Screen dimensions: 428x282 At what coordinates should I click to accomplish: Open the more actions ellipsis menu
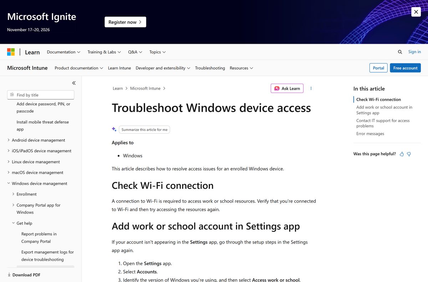(x=311, y=88)
